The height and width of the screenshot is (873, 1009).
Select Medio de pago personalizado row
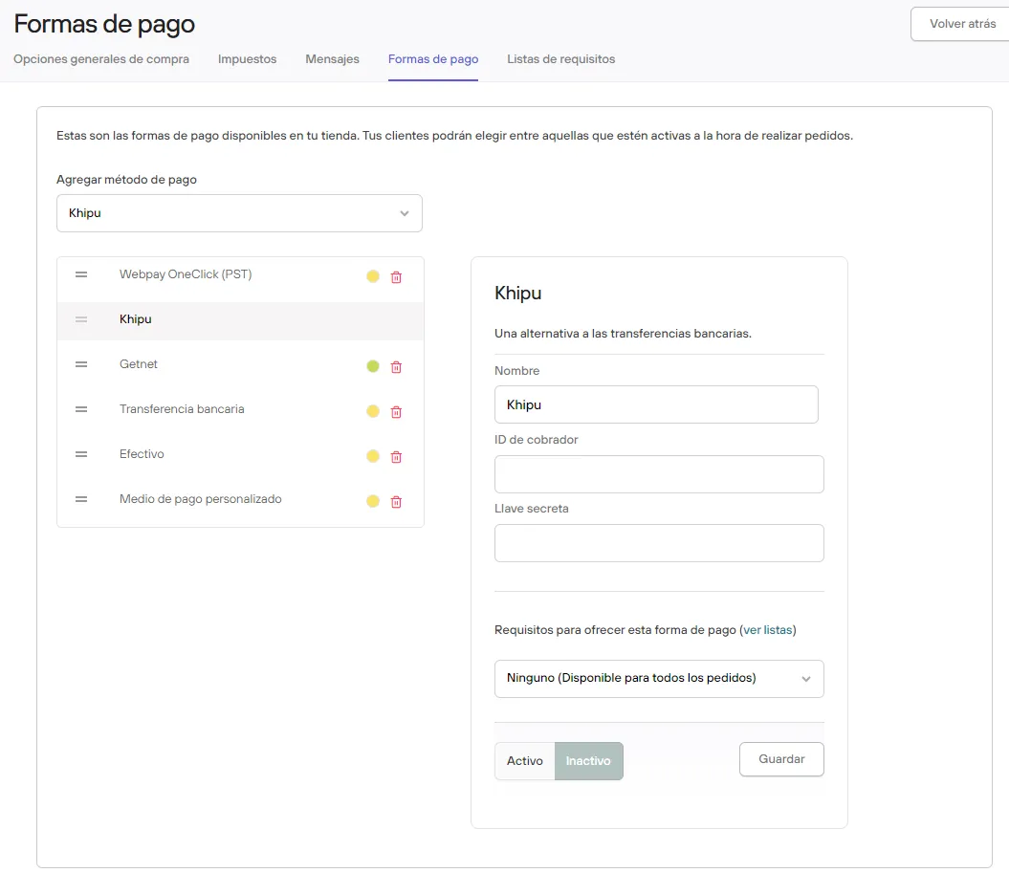(x=240, y=500)
